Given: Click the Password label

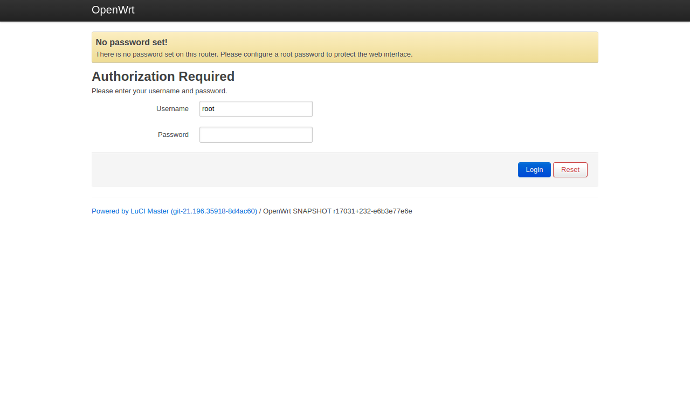Looking at the screenshot, I should (x=173, y=135).
